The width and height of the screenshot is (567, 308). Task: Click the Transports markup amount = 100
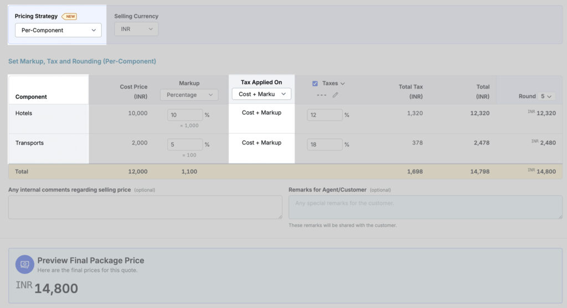click(189, 155)
